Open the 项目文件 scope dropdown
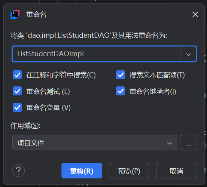Viewport: 207px width, 187px height. click(95, 142)
